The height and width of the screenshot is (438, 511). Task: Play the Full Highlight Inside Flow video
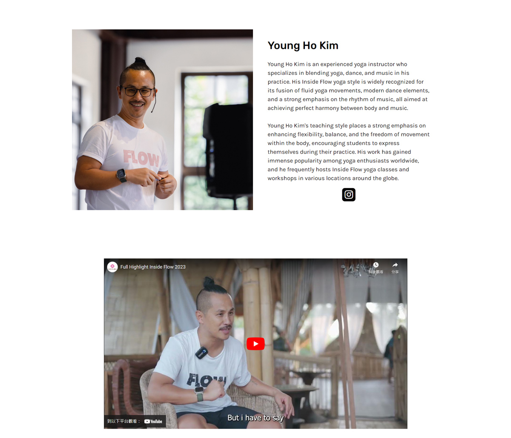[255, 344]
